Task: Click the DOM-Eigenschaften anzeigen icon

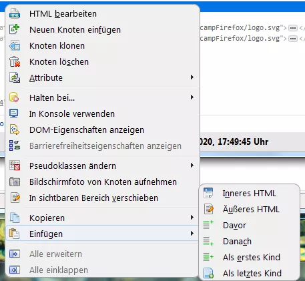Action: tap(15, 129)
